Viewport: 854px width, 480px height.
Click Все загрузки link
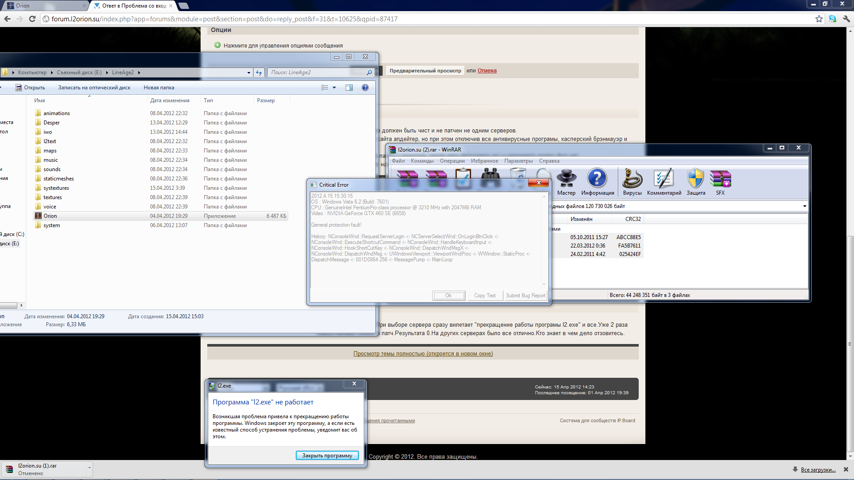point(818,469)
